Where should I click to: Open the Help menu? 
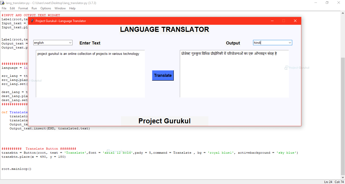pos(72,8)
